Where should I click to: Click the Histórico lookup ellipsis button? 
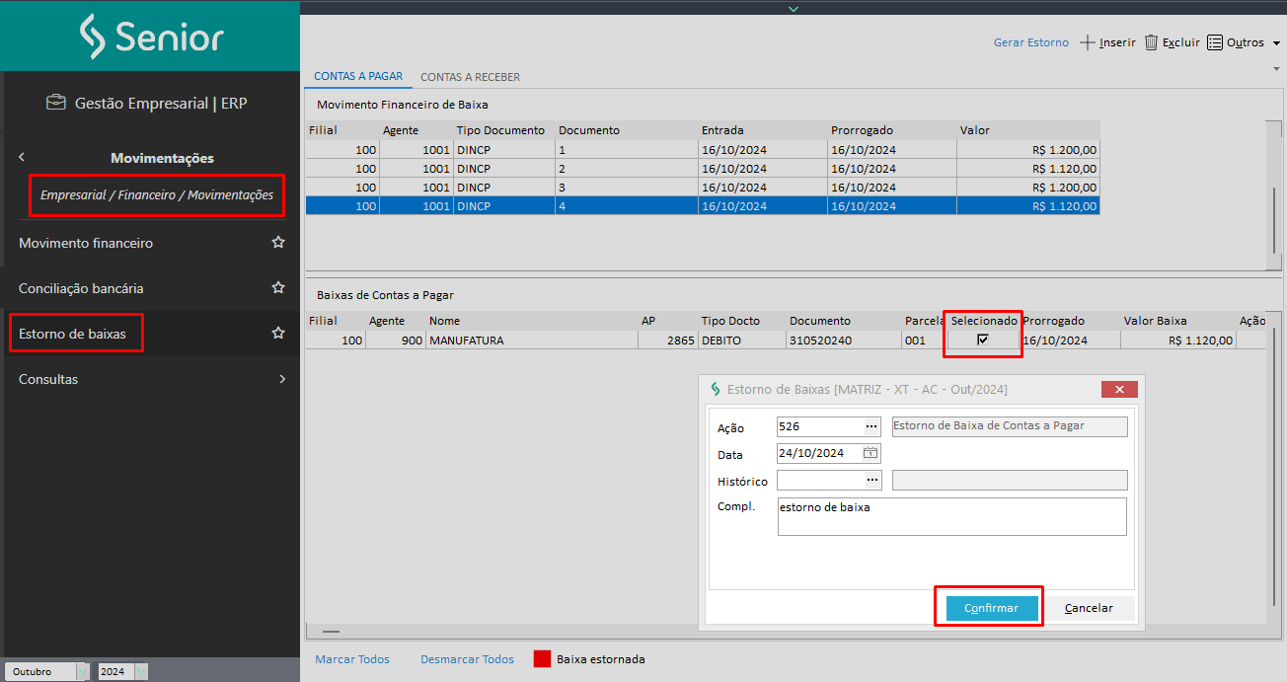coord(871,480)
